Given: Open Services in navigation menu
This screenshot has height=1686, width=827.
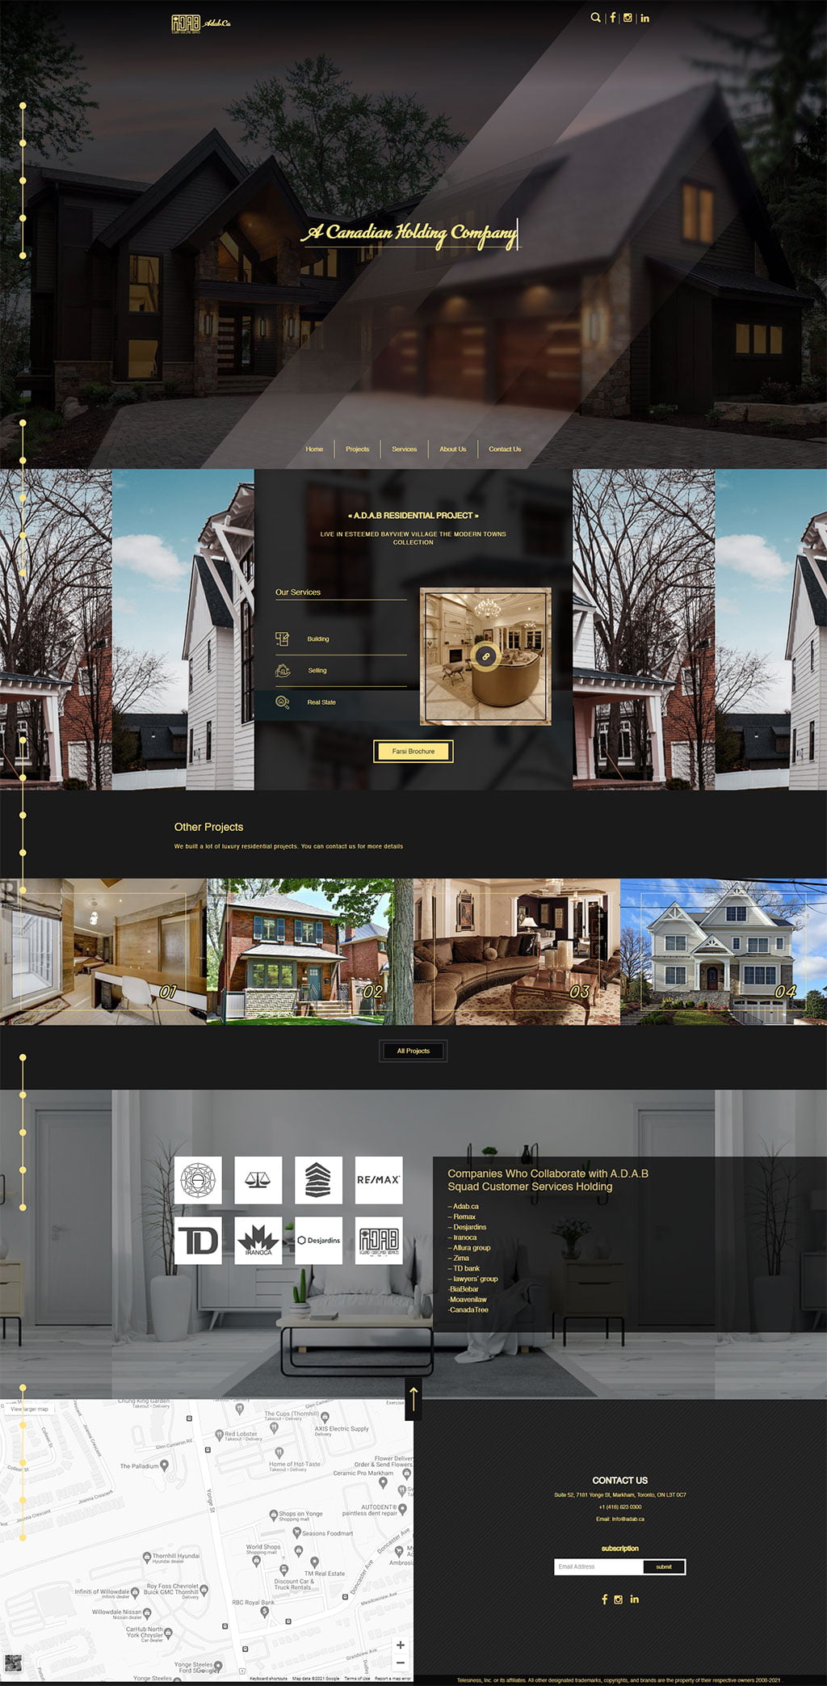Looking at the screenshot, I should pos(405,449).
